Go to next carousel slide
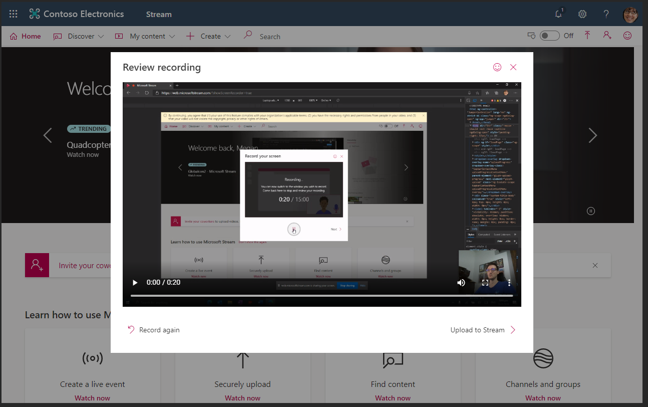Viewport: 648px width, 407px height. [593, 135]
